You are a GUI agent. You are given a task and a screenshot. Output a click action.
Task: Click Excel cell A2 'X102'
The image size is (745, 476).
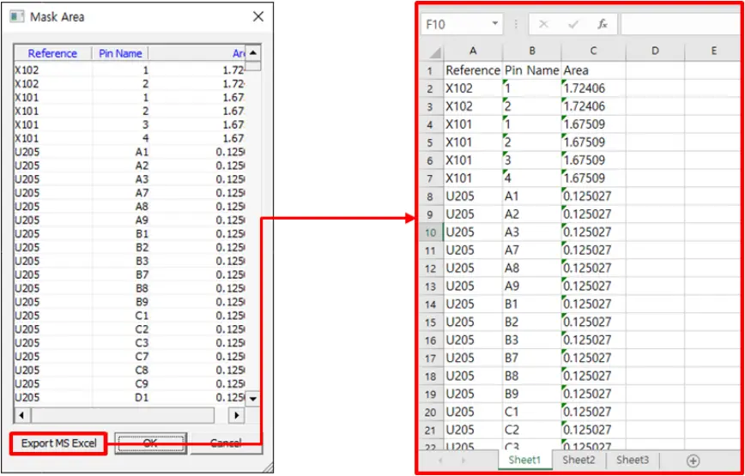[473, 88]
